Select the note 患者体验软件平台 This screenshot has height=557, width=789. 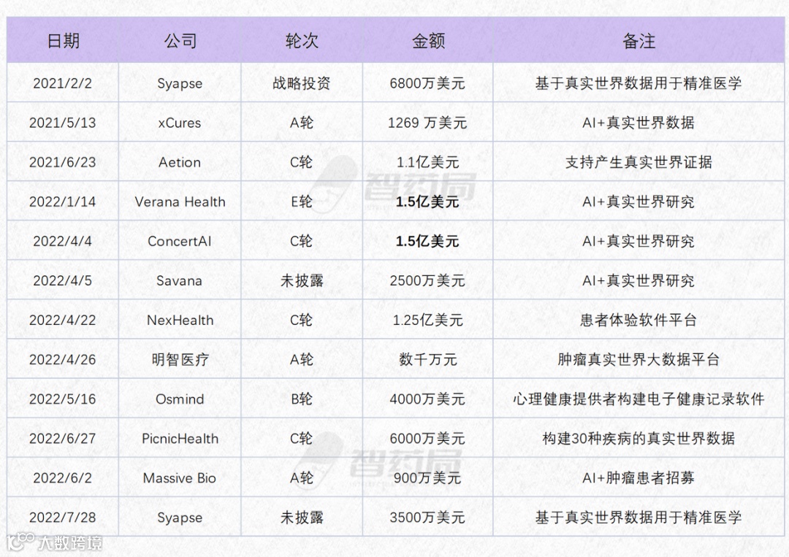click(x=639, y=320)
